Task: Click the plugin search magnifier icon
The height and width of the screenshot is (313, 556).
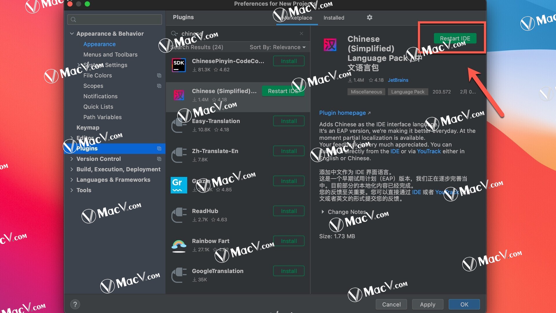Action: click(174, 34)
